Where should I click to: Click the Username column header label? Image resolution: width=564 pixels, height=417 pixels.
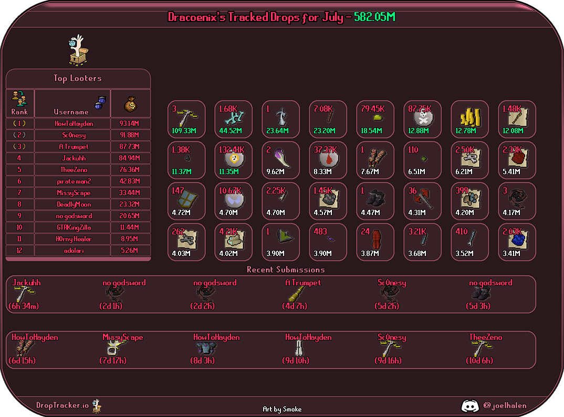click(x=71, y=112)
